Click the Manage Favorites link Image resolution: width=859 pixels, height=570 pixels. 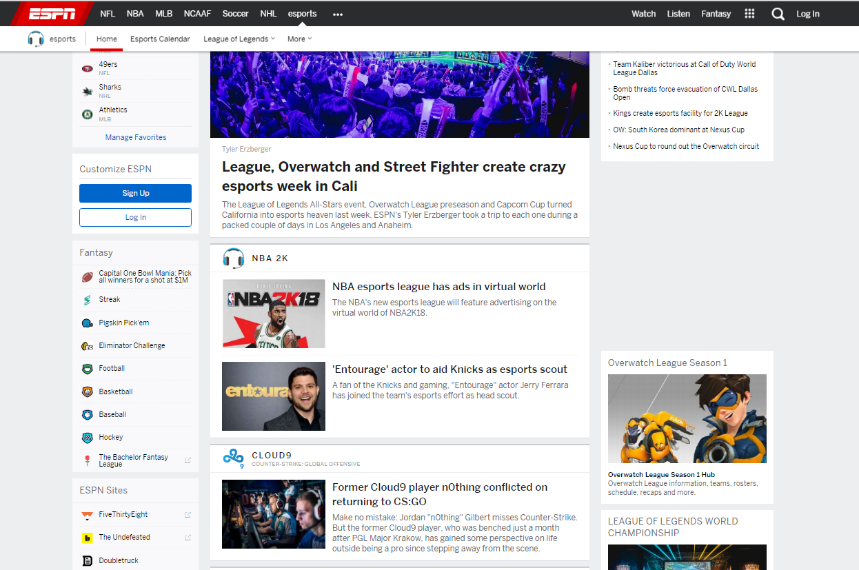(136, 137)
